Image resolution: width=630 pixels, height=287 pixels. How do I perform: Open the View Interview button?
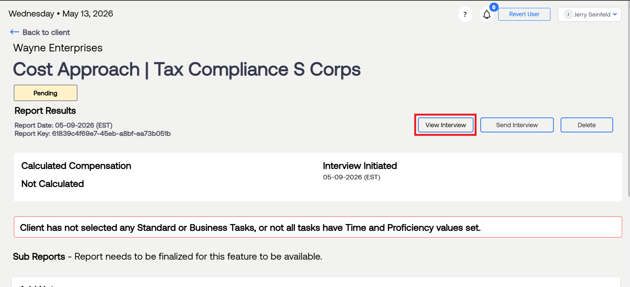click(x=445, y=125)
